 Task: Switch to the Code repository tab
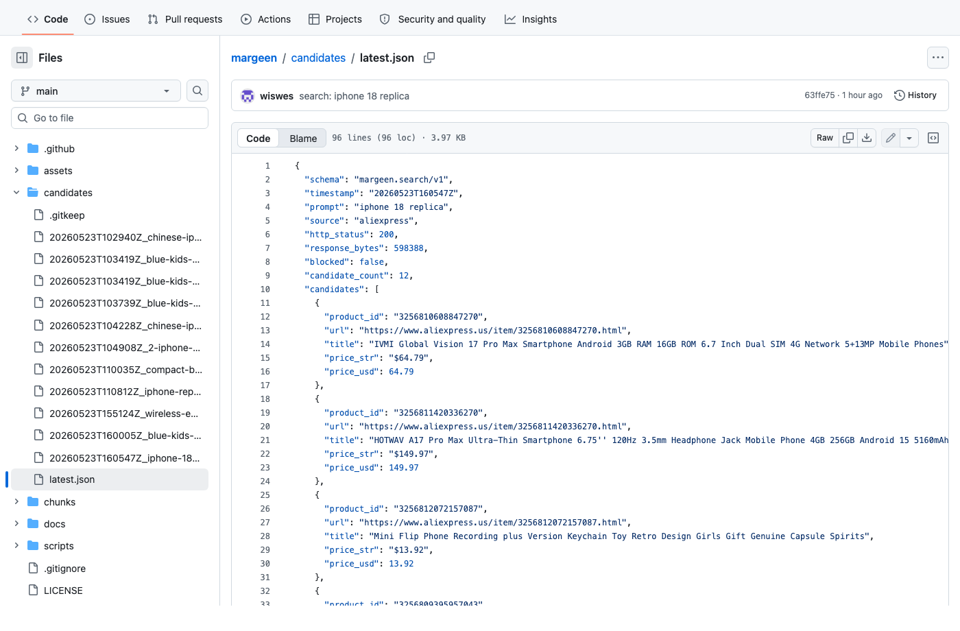pos(47,19)
